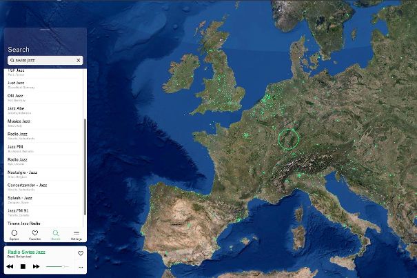
Task: Choose Nostalgie - Jazz from the list
Action: [x=28, y=173]
